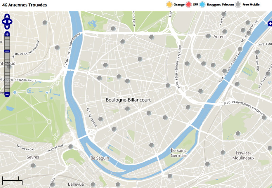Click the antenna marker beside Auteuil label
The image size is (272, 188).
coord(208,36)
